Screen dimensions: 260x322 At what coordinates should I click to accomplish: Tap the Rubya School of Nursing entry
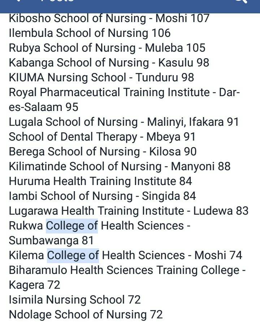(107, 48)
